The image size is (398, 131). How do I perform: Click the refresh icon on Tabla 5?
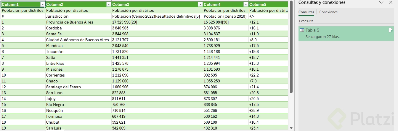(390, 30)
